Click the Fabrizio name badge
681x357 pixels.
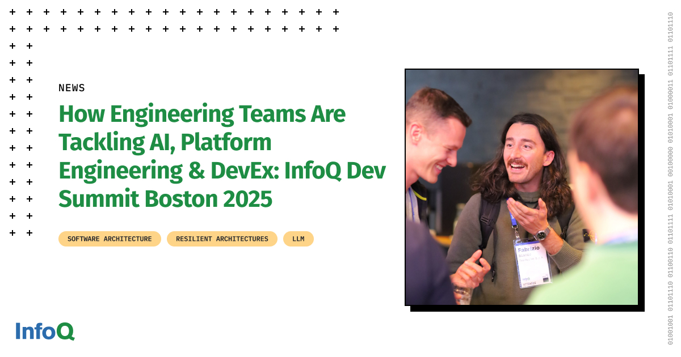click(x=532, y=261)
